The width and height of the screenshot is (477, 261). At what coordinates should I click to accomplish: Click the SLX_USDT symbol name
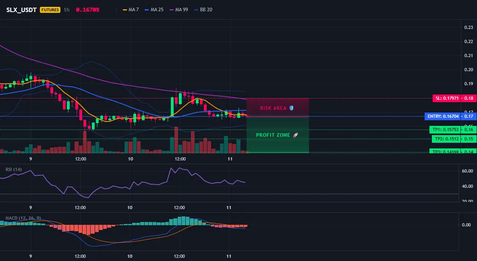click(x=22, y=10)
